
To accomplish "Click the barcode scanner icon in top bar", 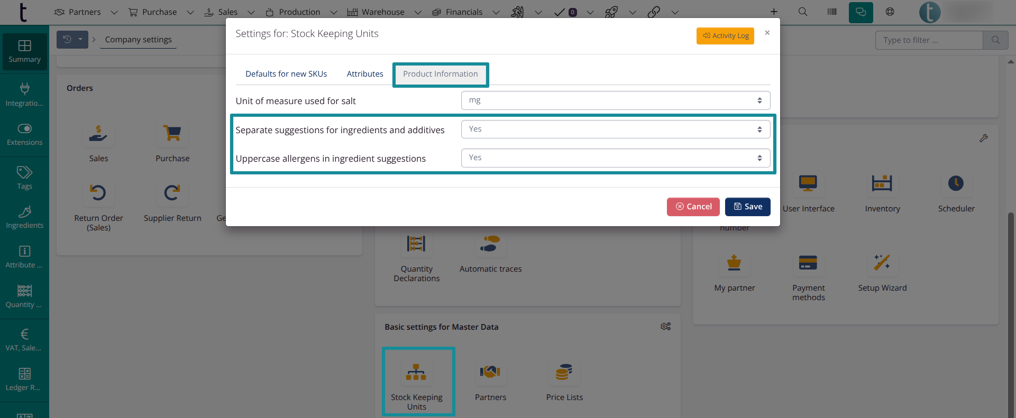I will point(832,12).
